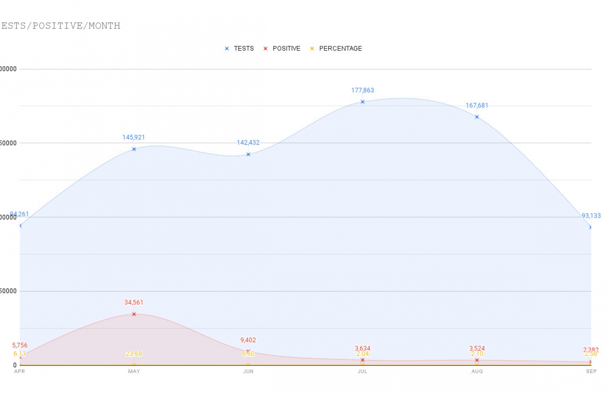This screenshot has width=611, height=394.
Task: Click the POSITIVE legend label
Action: click(x=286, y=48)
